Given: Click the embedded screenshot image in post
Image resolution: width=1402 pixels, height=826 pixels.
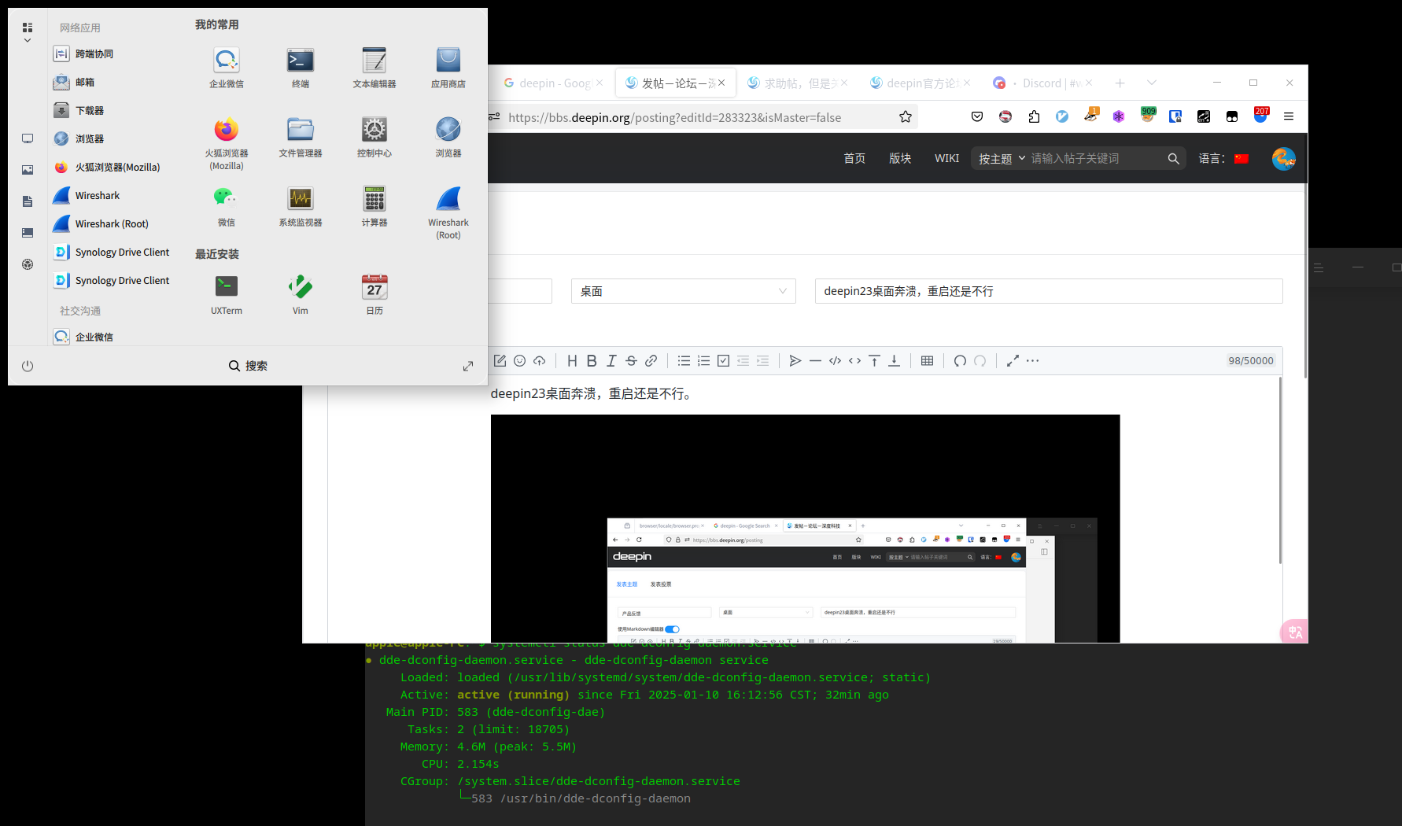Looking at the screenshot, I should 805,528.
